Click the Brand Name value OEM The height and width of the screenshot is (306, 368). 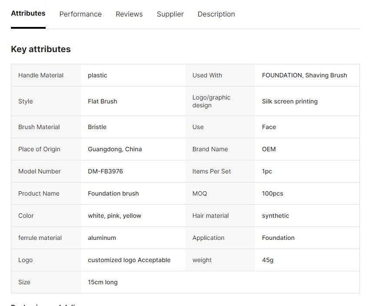click(269, 149)
